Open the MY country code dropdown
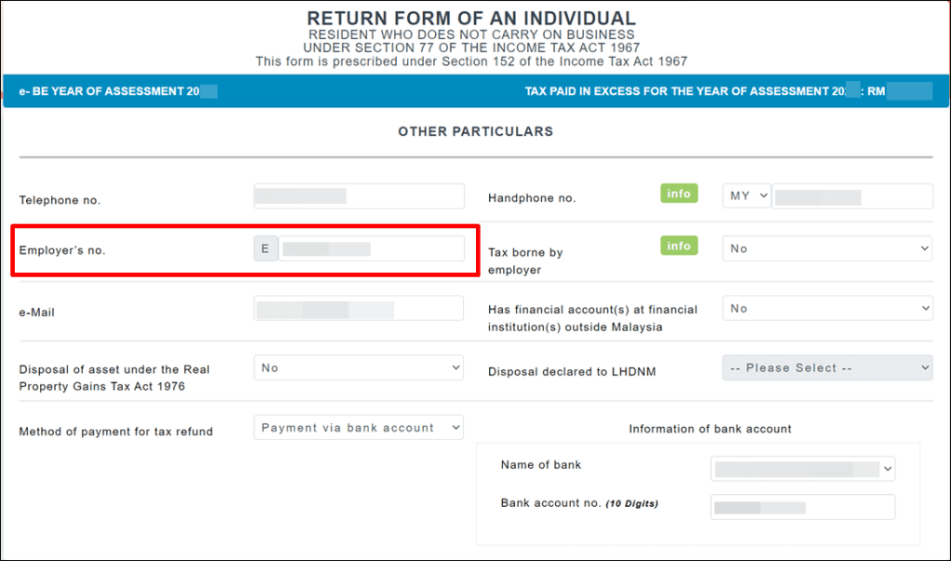 click(747, 196)
